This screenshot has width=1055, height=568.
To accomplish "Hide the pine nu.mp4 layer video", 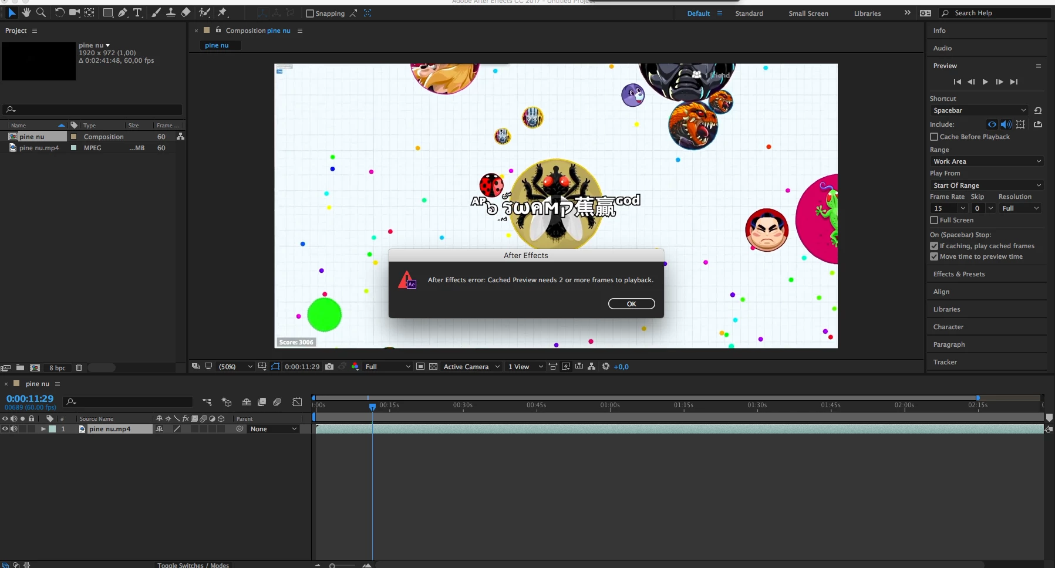I will pyautogui.click(x=5, y=429).
